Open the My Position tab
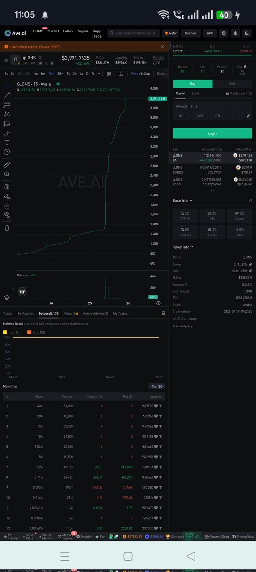 [26, 313]
